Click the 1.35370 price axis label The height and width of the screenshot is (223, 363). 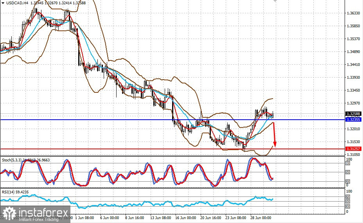(353, 39)
